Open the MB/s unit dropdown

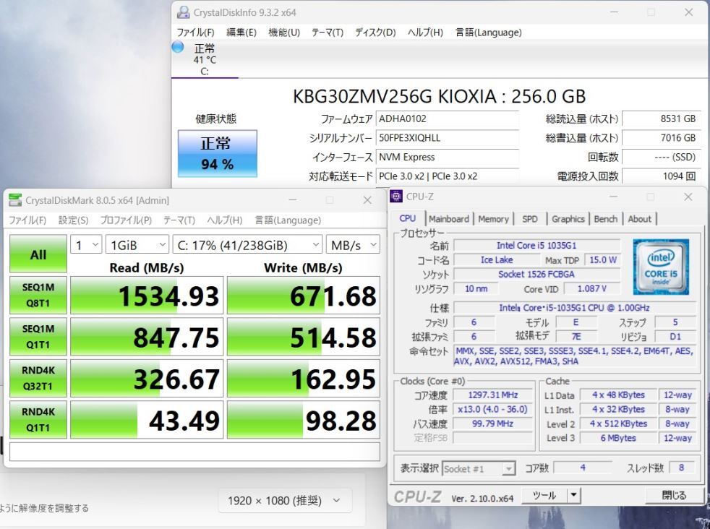(x=353, y=245)
